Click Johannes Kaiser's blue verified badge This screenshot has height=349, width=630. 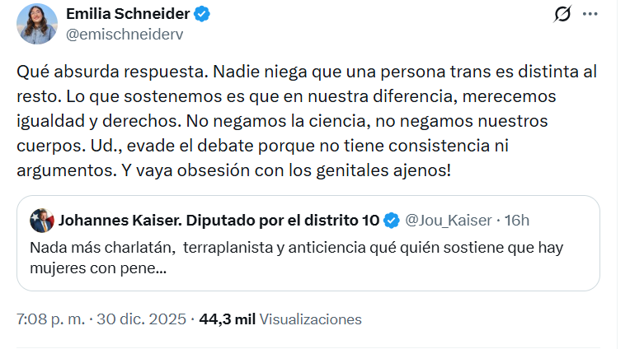[393, 221]
